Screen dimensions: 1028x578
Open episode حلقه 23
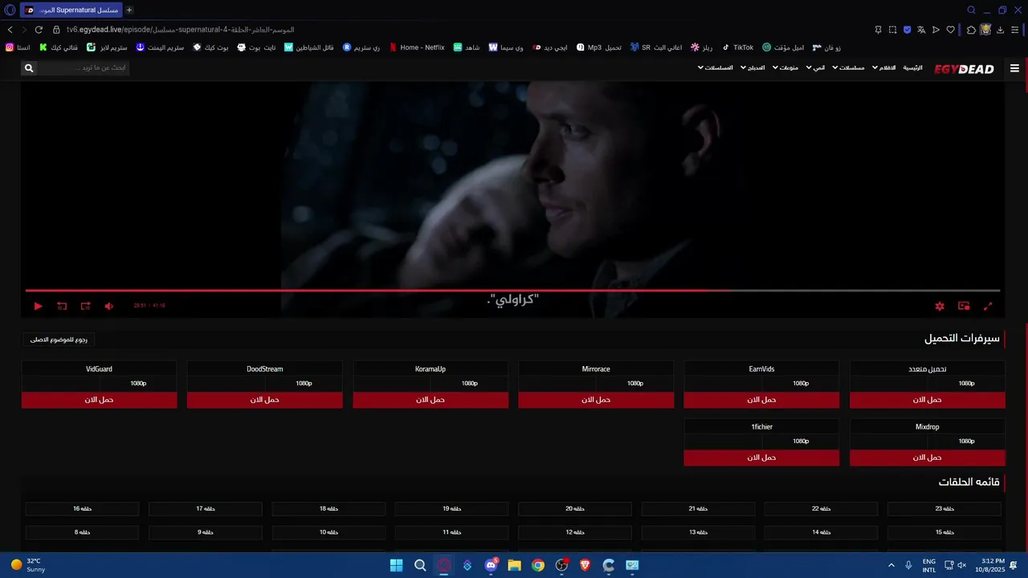944,509
